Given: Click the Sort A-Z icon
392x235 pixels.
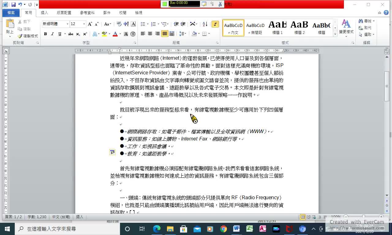Looking at the screenshot, I should pyautogui.click(x=205, y=24).
